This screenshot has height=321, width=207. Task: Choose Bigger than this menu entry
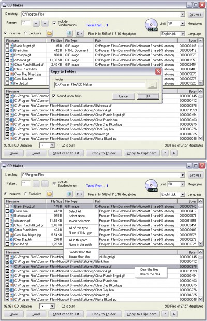click(x=81, y=256)
